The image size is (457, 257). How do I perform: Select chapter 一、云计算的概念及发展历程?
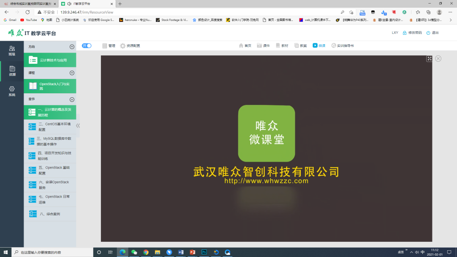point(50,112)
